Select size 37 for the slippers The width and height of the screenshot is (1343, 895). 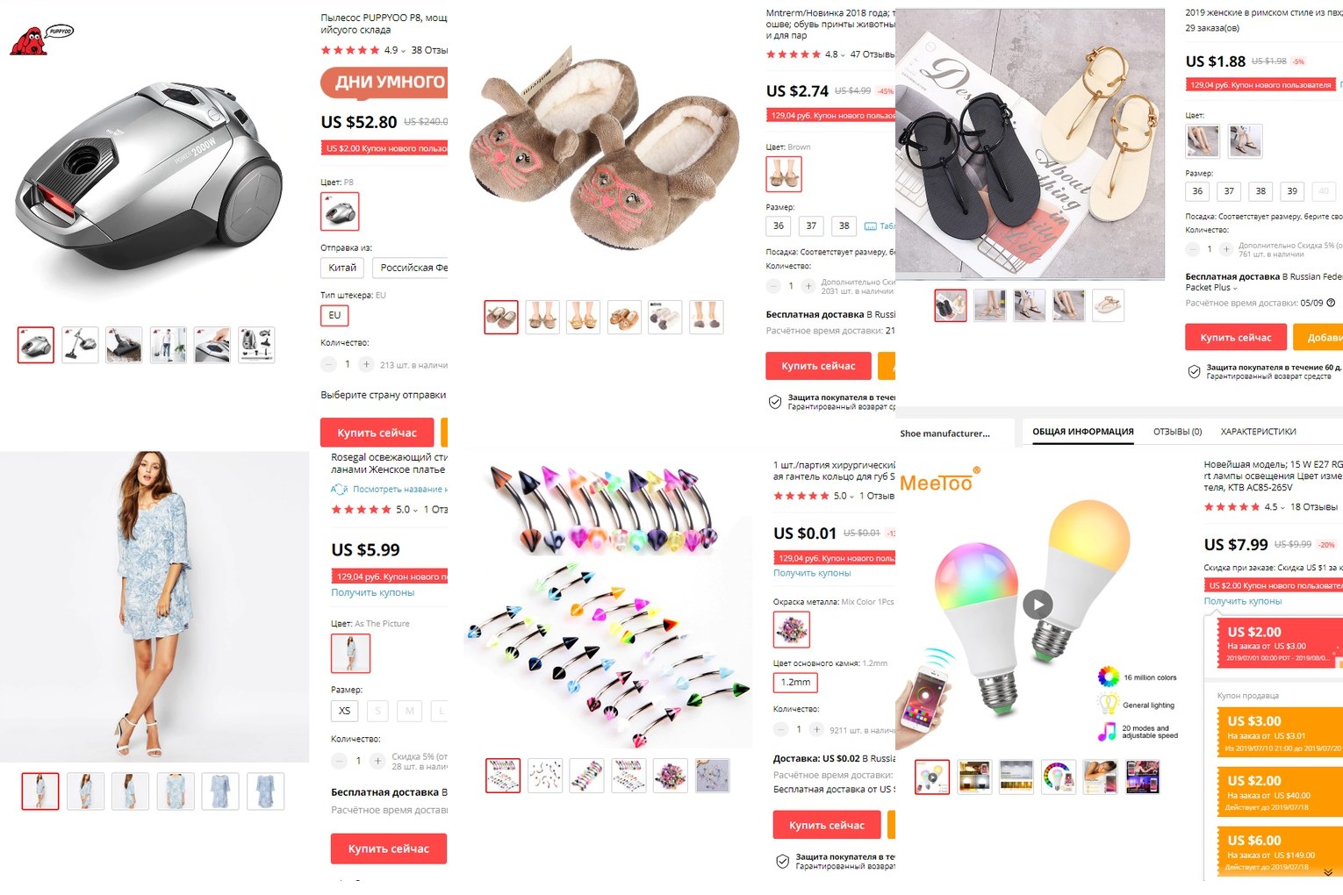pyautogui.click(x=811, y=226)
